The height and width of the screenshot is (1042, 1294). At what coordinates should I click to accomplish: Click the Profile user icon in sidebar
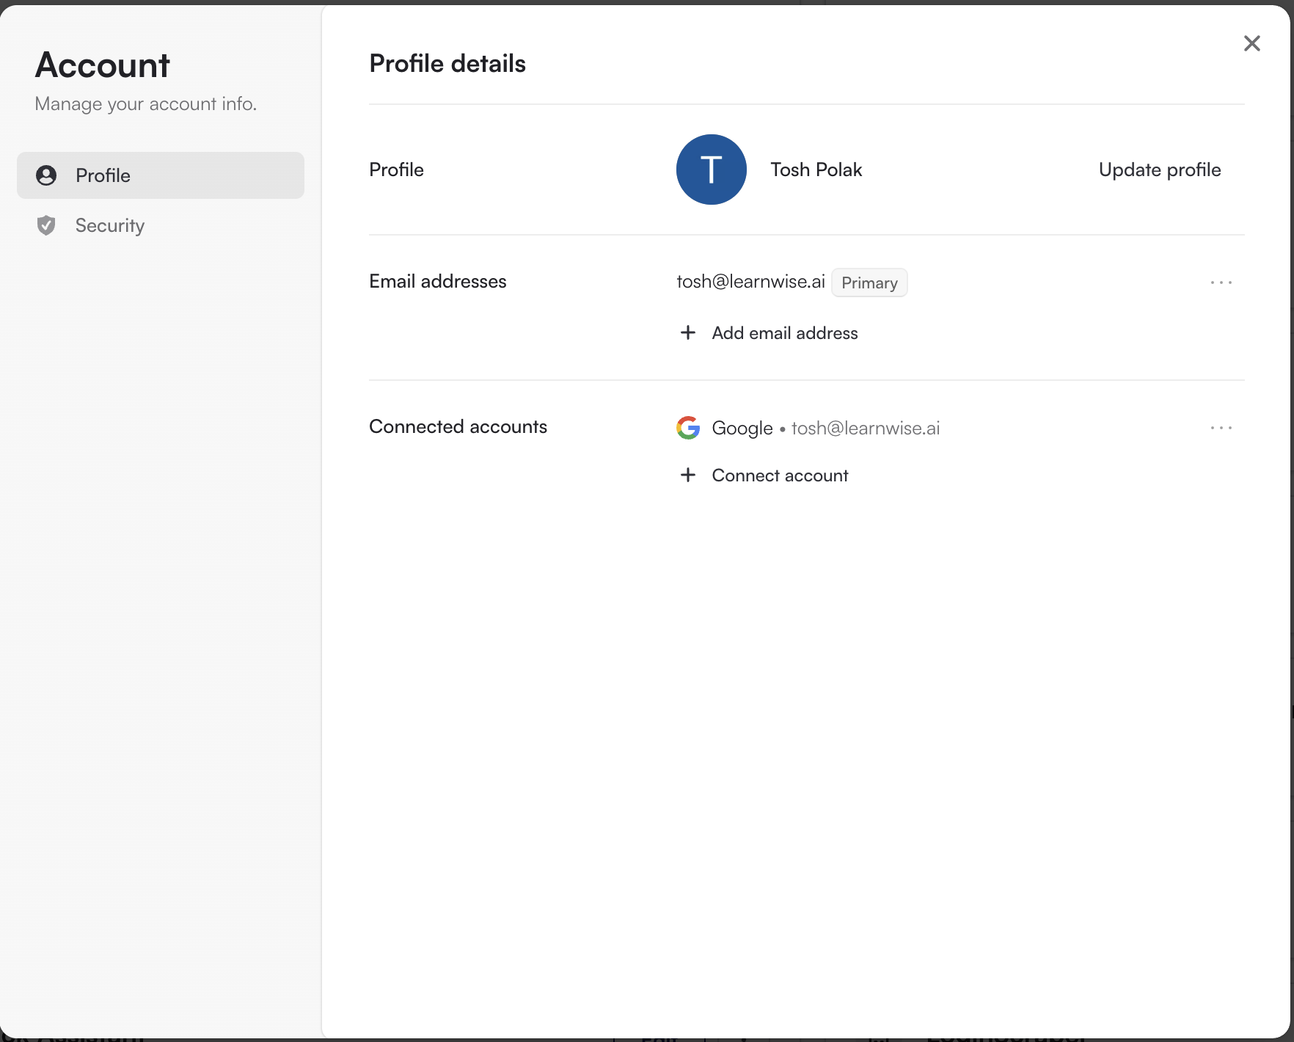[x=46, y=175]
